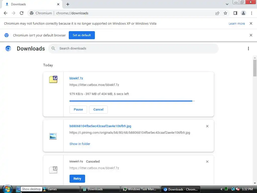Image resolution: width=257 pixels, height=193 pixels.
Task: Open the Learn more link
Action: [237, 23]
